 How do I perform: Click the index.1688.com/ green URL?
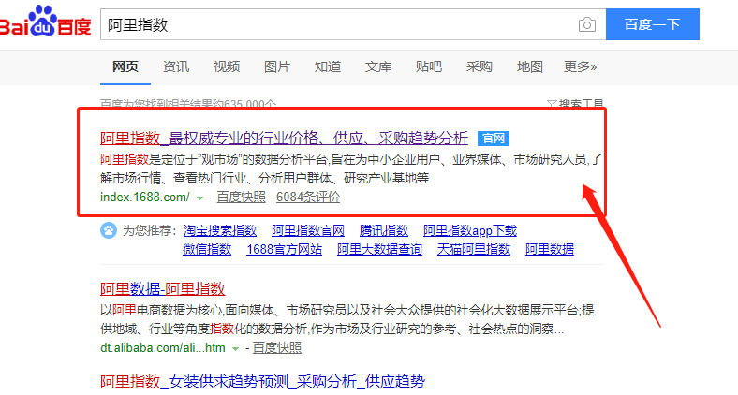pyautogui.click(x=145, y=197)
